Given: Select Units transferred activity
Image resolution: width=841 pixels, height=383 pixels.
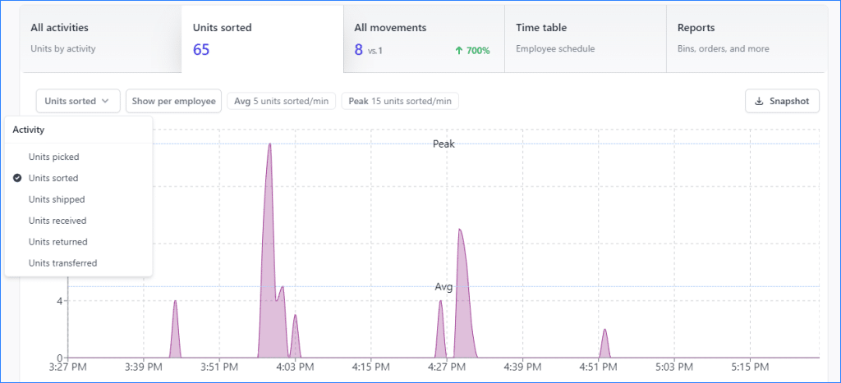Looking at the screenshot, I should point(78,263).
